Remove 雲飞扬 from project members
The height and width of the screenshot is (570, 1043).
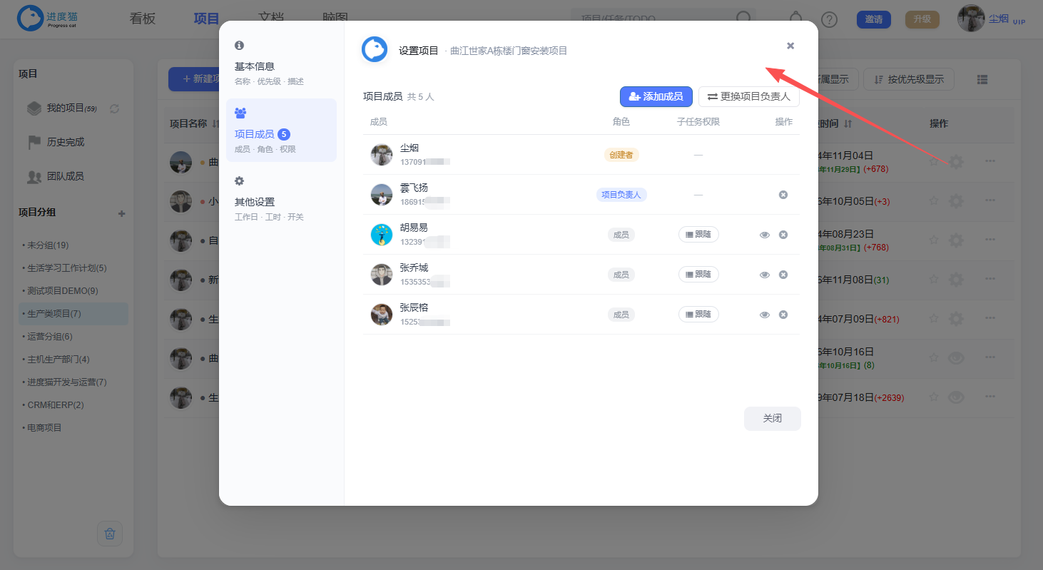[x=783, y=195]
